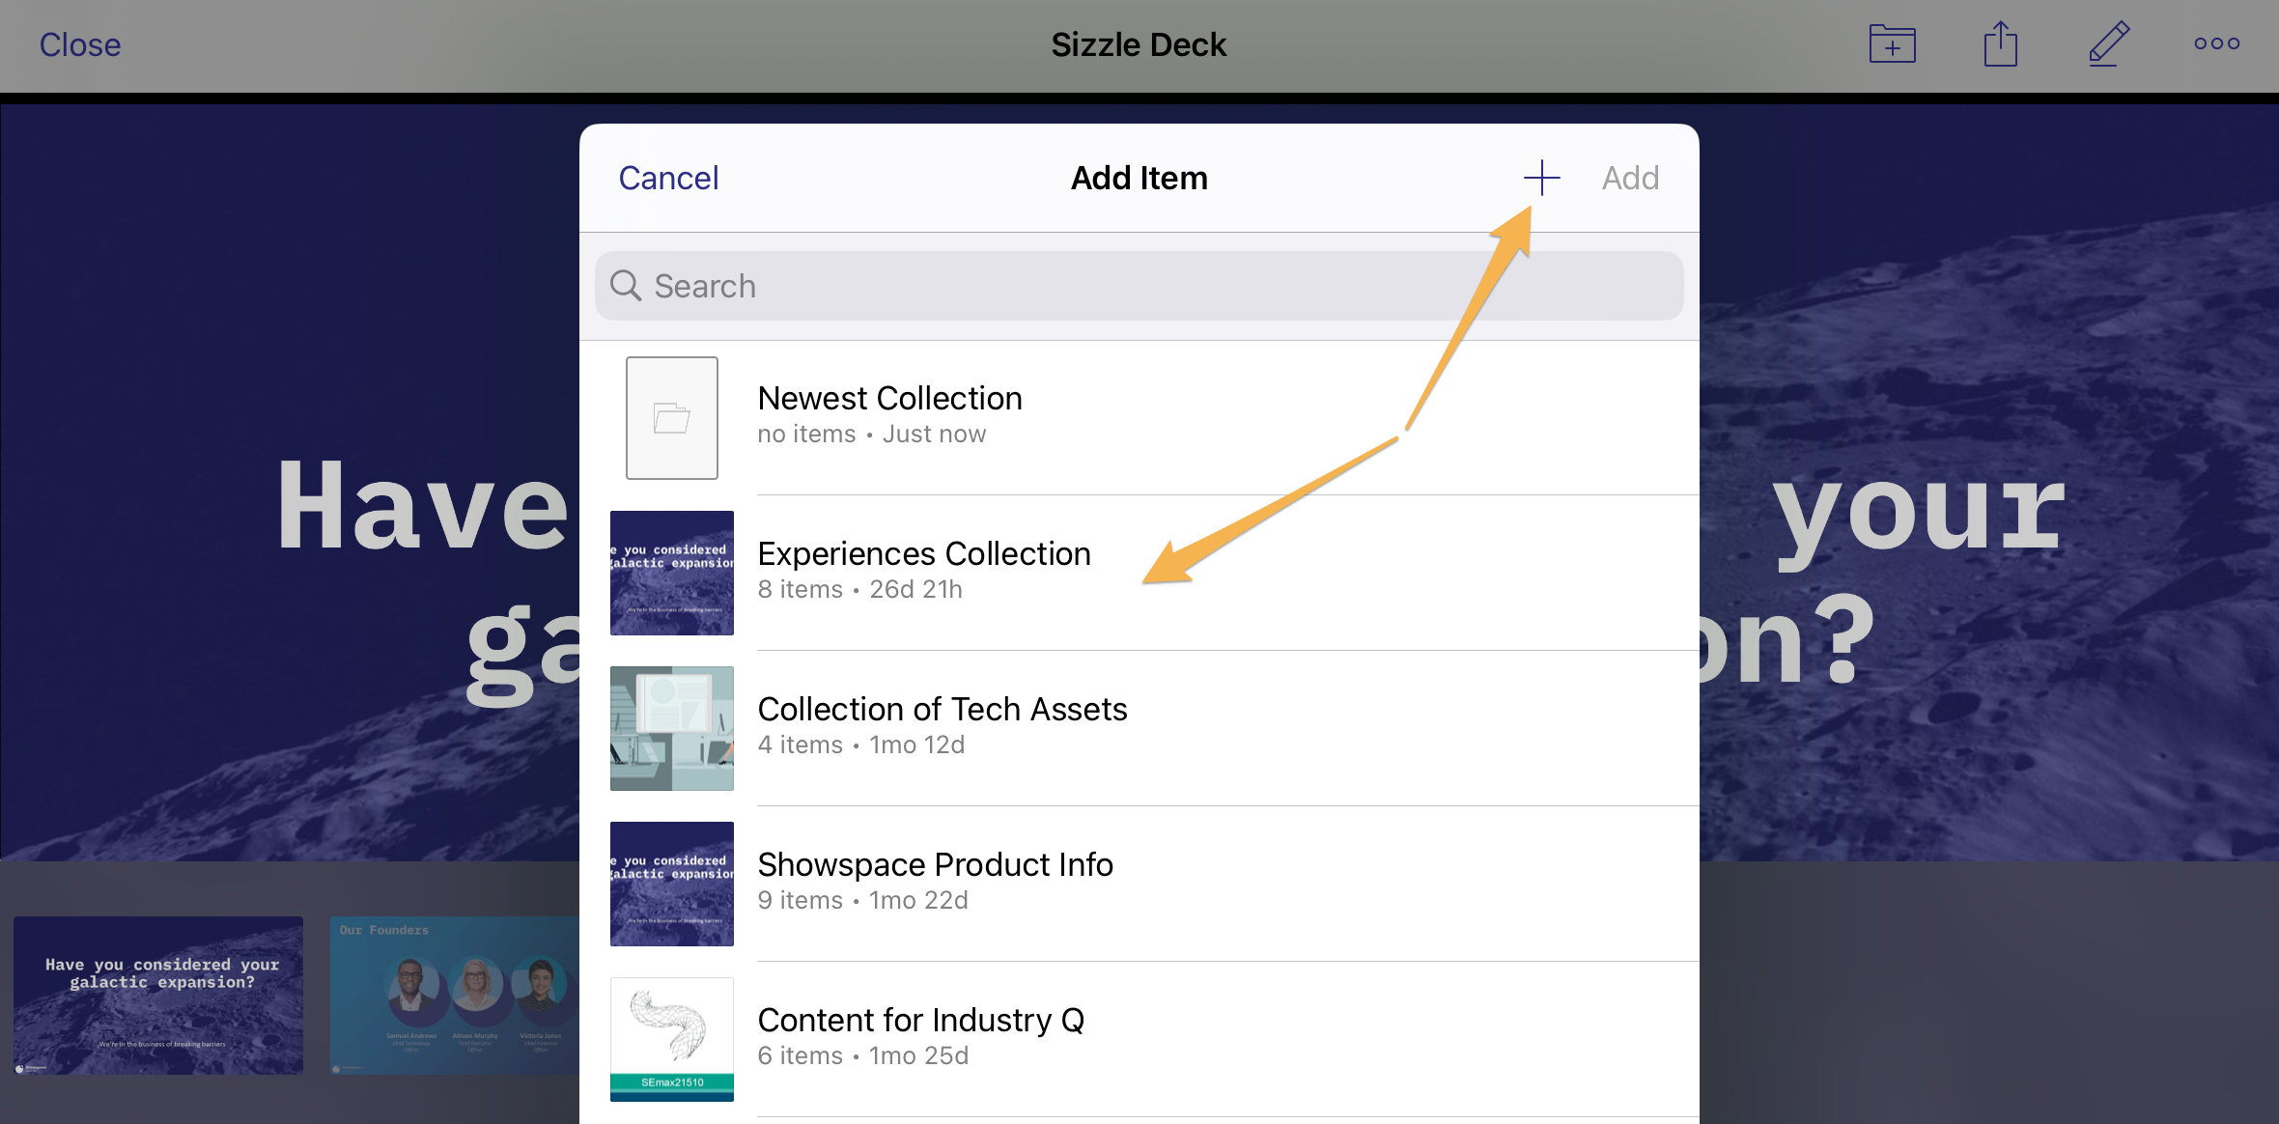This screenshot has height=1124, width=2279.
Task: Tap the plus icon in Add Item header
Action: coord(1541,178)
